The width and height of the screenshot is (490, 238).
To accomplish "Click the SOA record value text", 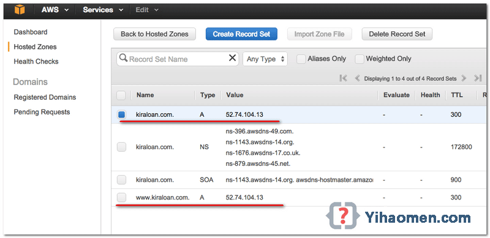I will (x=300, y=180).
